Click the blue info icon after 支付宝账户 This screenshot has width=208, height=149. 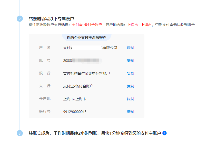tap(164, 133)
